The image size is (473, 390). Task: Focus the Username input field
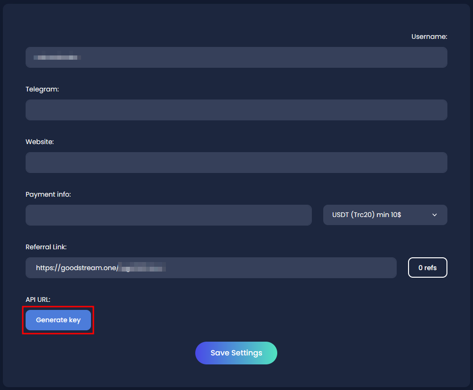236,57
